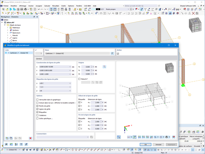Open Résultats menu

pos(56,6)
